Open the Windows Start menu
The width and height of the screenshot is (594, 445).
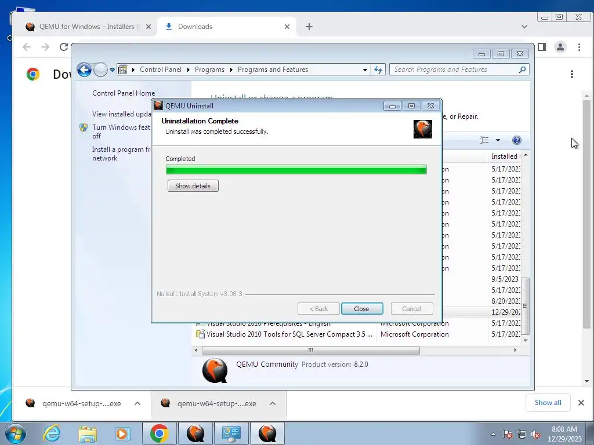point(16,433)
